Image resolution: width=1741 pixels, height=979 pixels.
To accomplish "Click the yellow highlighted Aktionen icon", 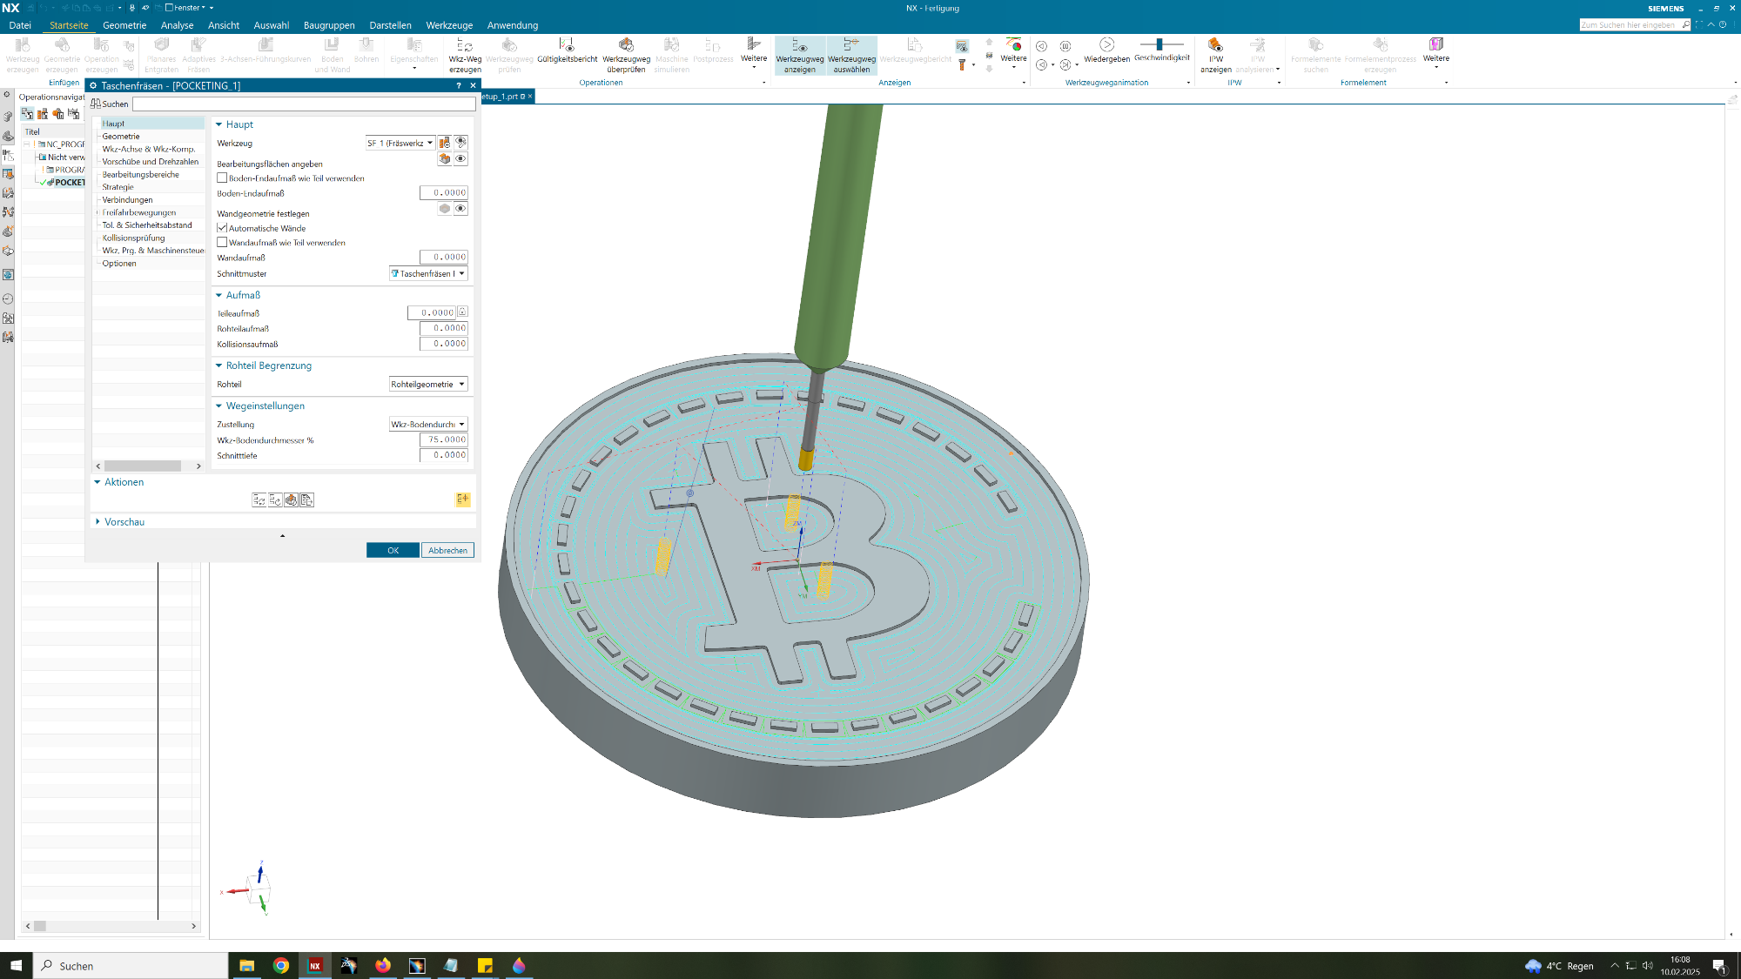I will tap(462, 500).
